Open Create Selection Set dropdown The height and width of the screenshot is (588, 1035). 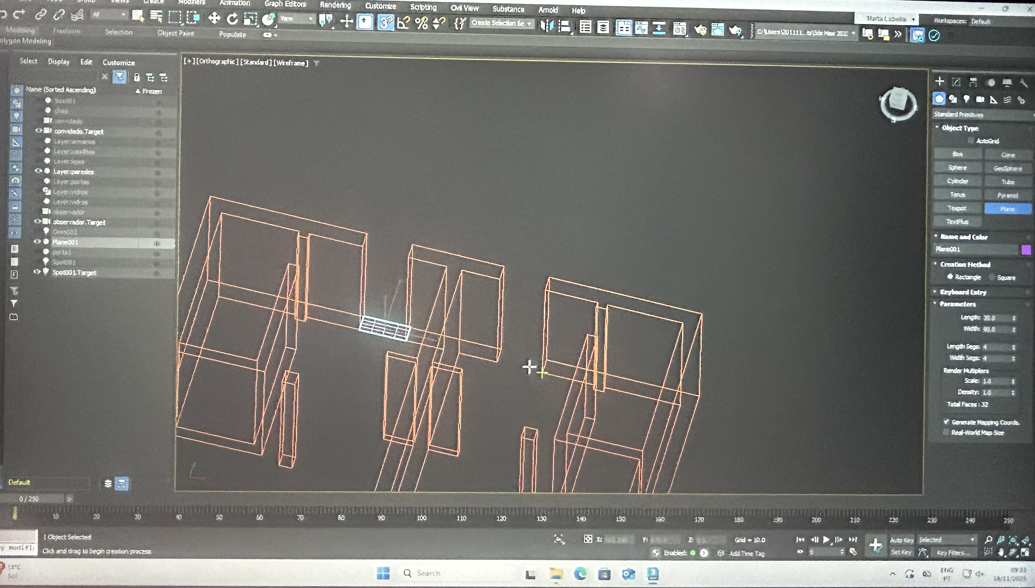pos(502,23)
